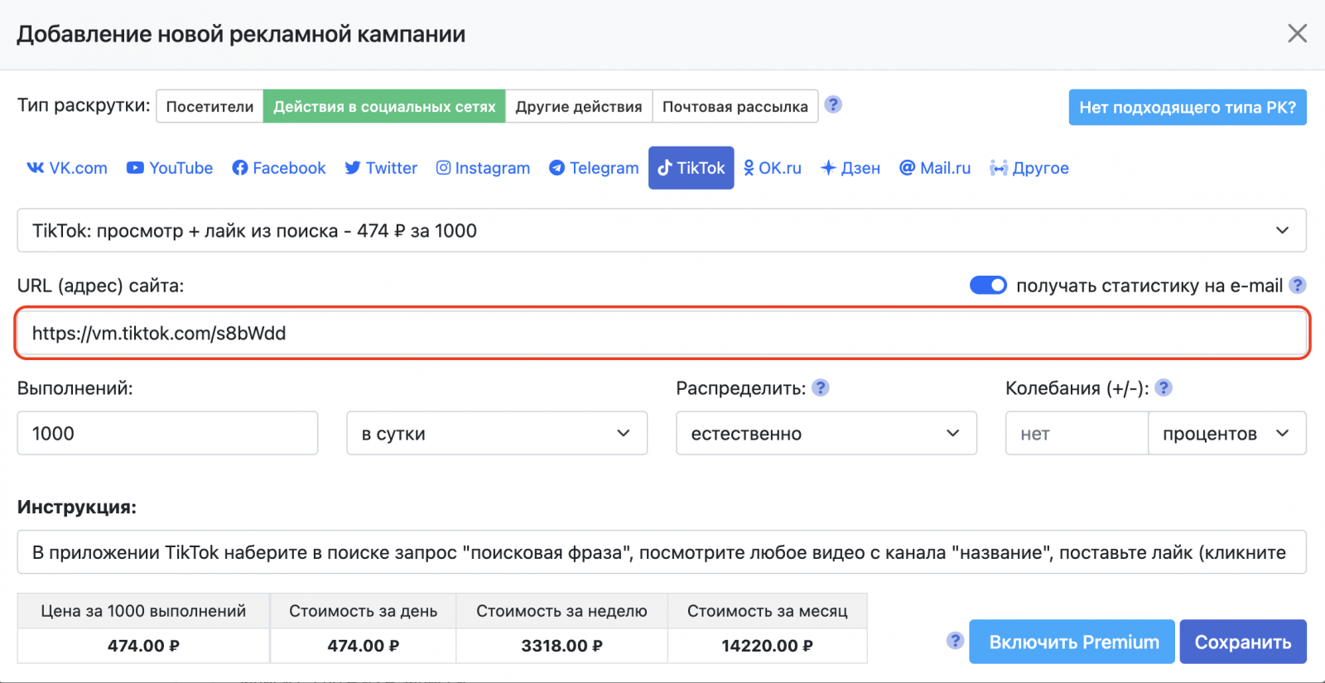Click the Включить Premium button

pos(1072,642)
